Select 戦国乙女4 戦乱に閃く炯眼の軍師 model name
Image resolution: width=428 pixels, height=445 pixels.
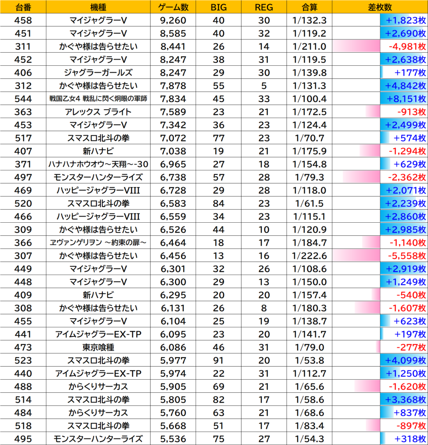98,98
